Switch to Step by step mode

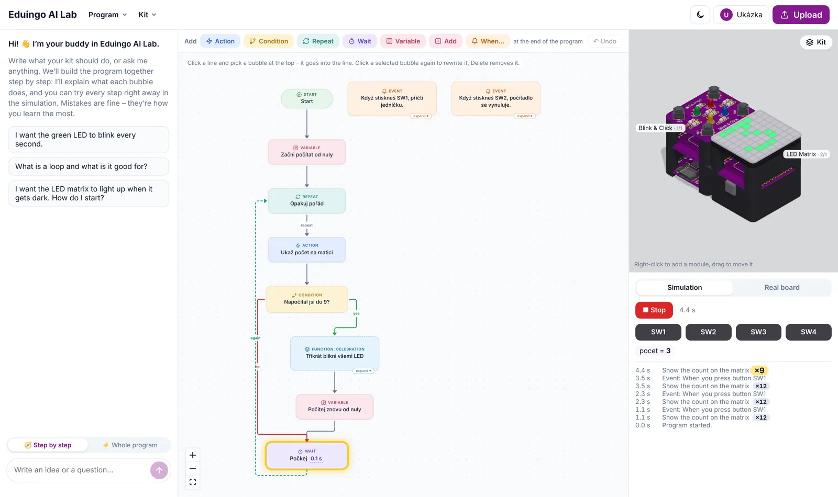click(48, 445)
